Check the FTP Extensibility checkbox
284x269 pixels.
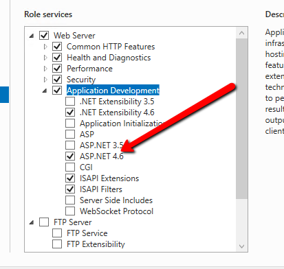tap(57, 244)
